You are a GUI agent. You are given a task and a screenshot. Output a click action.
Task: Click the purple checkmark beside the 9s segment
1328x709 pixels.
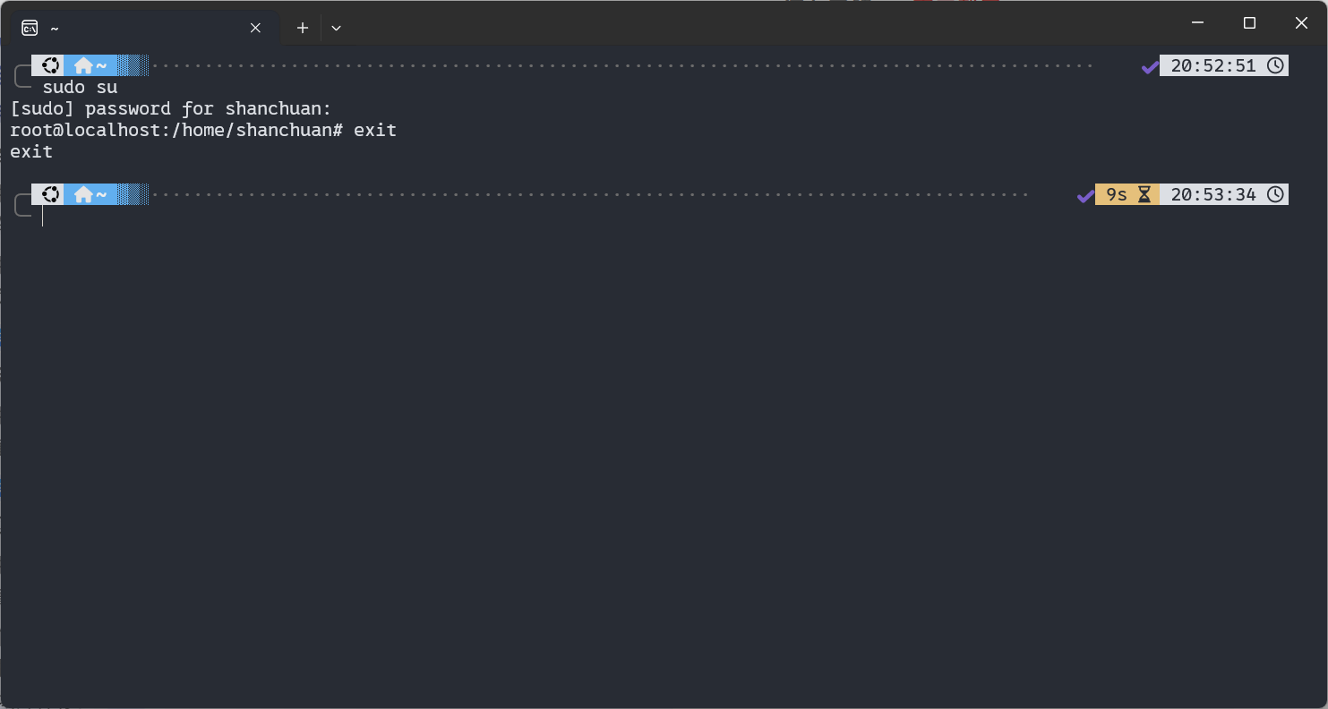coord(1085,195)
